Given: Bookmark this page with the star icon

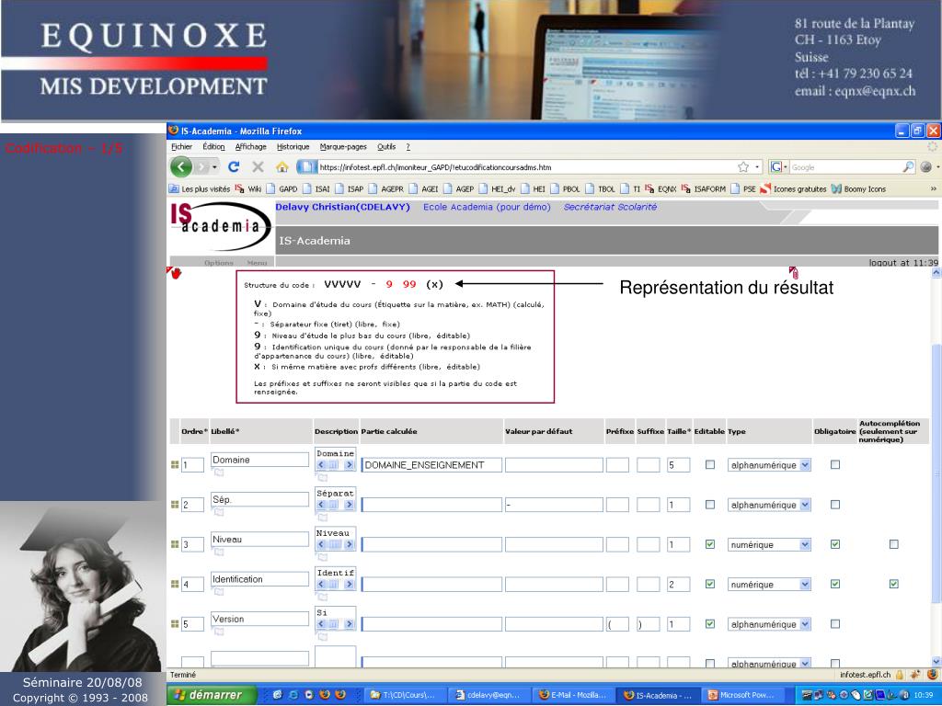Looking at the screenshot, I should 743,167.
